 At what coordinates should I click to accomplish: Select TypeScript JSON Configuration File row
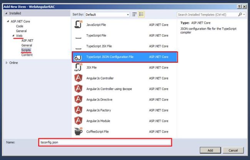click(125, 57)
